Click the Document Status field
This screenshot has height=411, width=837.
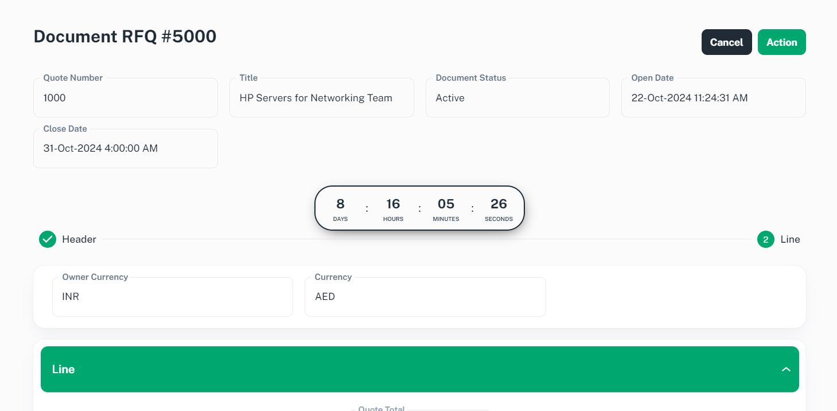[x=517, y=98]
